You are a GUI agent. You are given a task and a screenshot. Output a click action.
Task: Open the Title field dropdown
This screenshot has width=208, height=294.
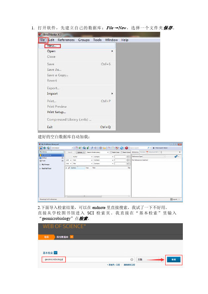point(83,163)
